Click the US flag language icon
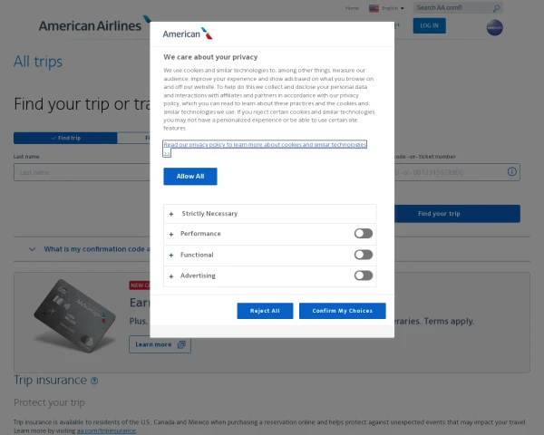Viewport: 544px width, 435px height. click(374, 7)
